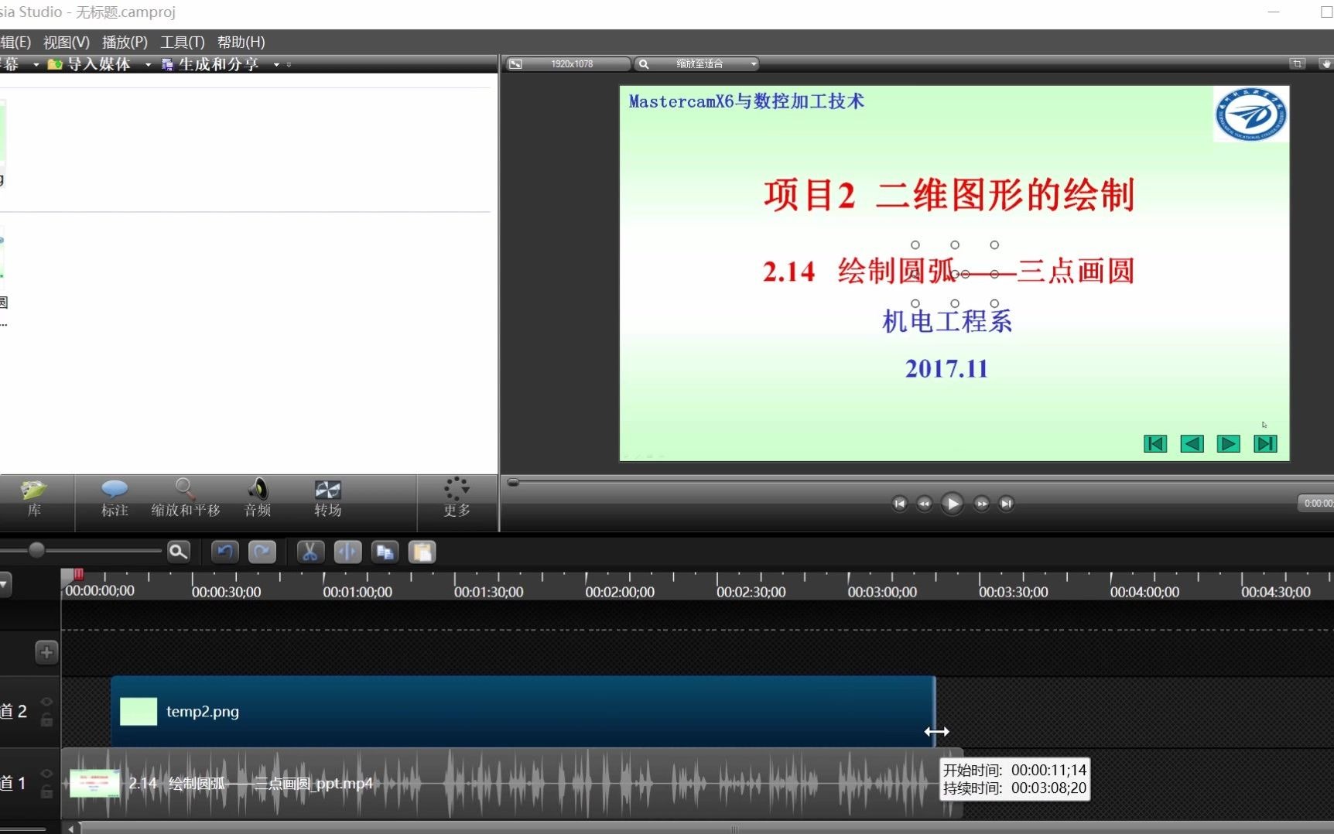Click the previous-slide green arrow in preview
1334x834 pixels.
[x=1192, y=443]
